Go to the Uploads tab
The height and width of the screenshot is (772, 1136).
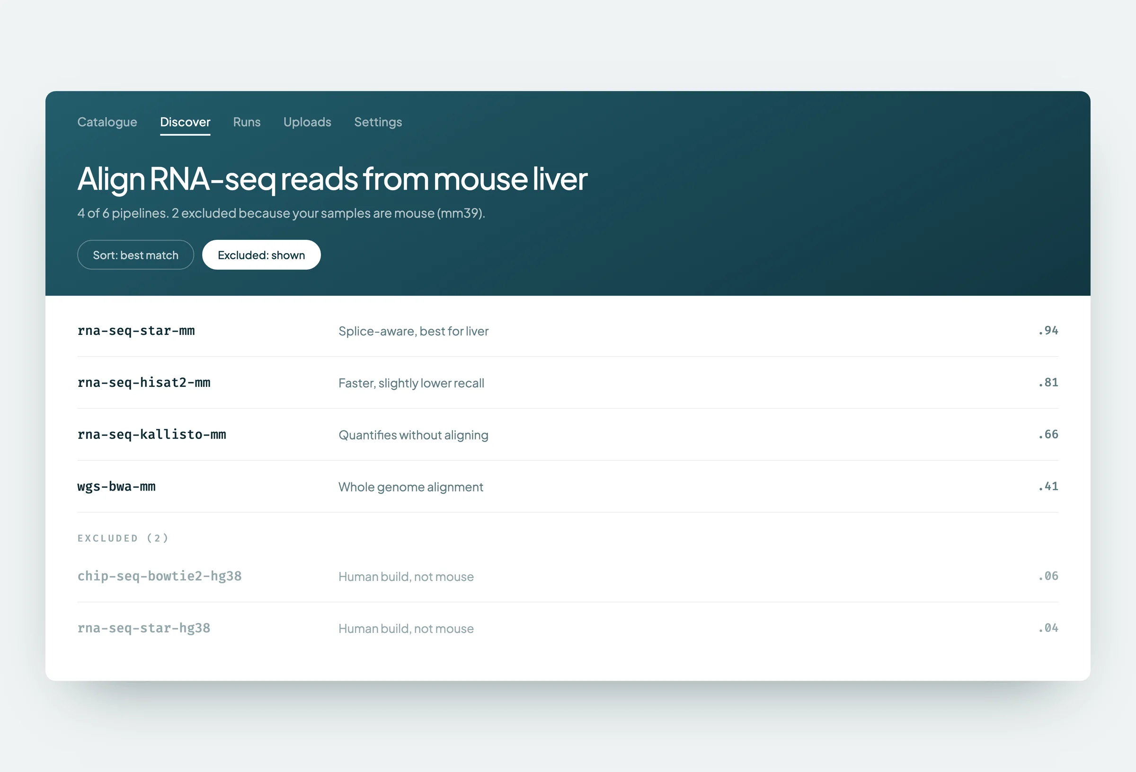click(308, 122)
